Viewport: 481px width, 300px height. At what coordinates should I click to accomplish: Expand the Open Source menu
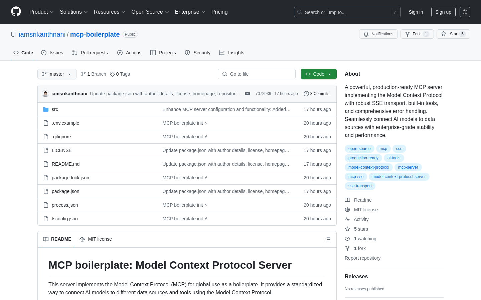[150, 12]
